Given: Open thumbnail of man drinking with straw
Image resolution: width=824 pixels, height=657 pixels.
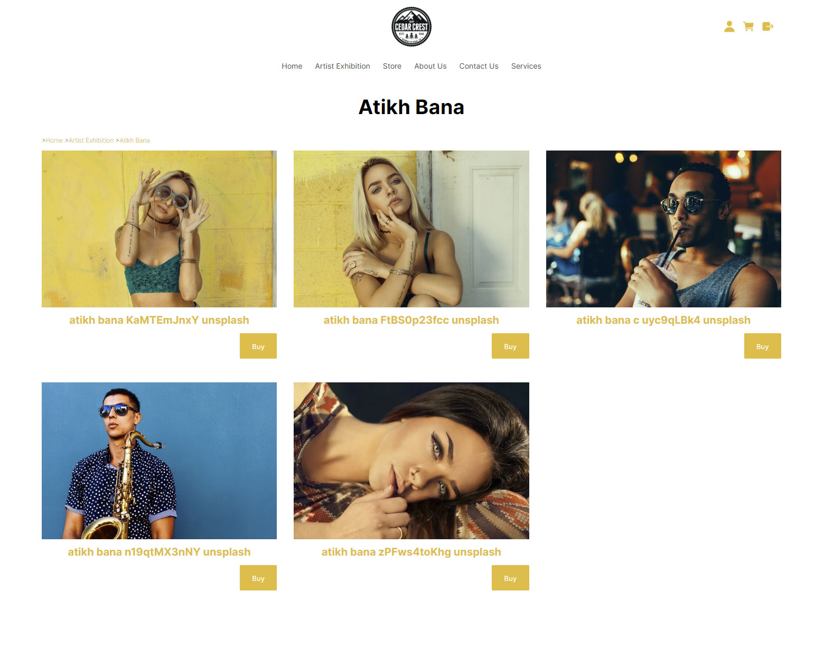Looking at the screenshot, I should point(663,229).
